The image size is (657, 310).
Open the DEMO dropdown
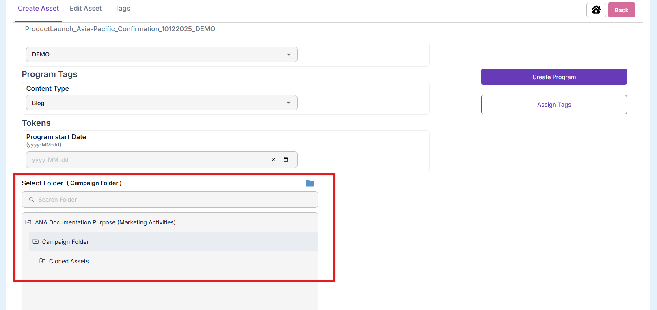point(162,54)
